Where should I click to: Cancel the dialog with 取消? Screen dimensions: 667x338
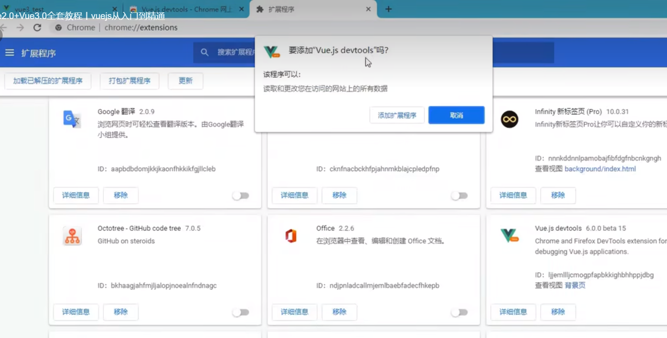coord(456,115)
